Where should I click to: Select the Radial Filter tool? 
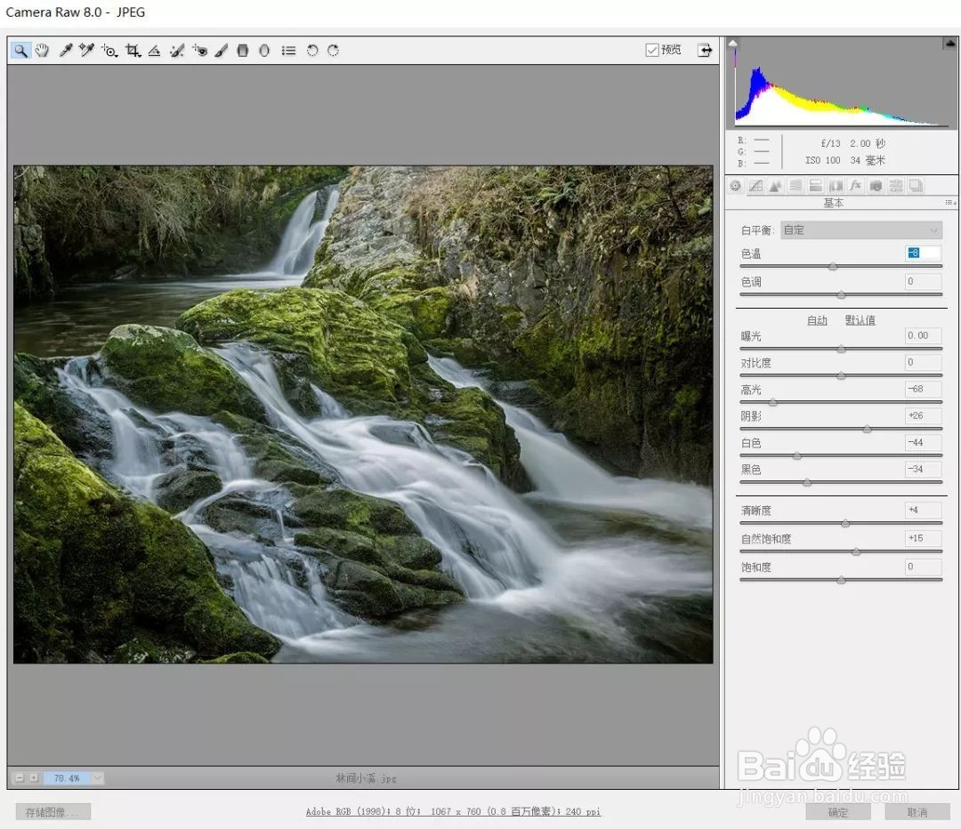point(264,50)
